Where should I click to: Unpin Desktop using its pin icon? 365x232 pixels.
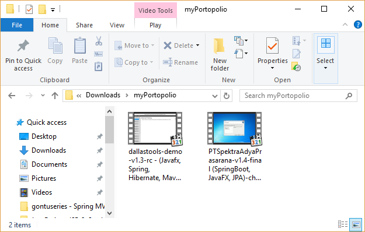point(100,136)
